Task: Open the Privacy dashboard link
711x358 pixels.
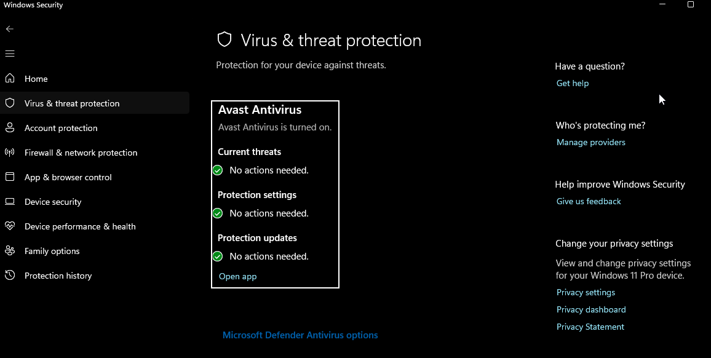Action: coord(590,309)
